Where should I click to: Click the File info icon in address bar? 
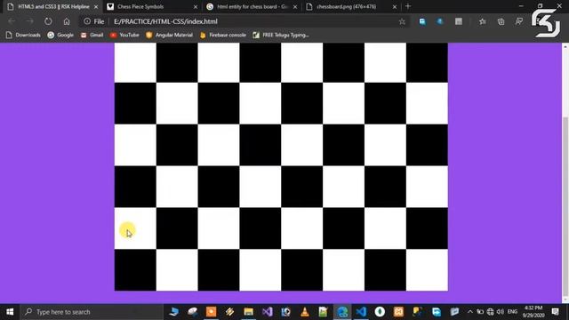(87, 21)
